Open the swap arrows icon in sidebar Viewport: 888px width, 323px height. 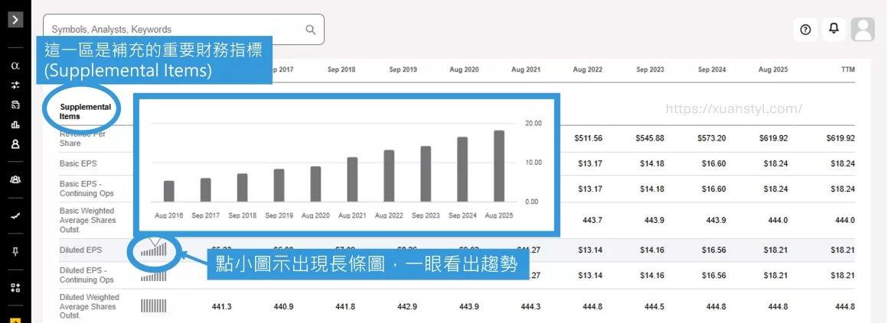click(x=15, y=85)
